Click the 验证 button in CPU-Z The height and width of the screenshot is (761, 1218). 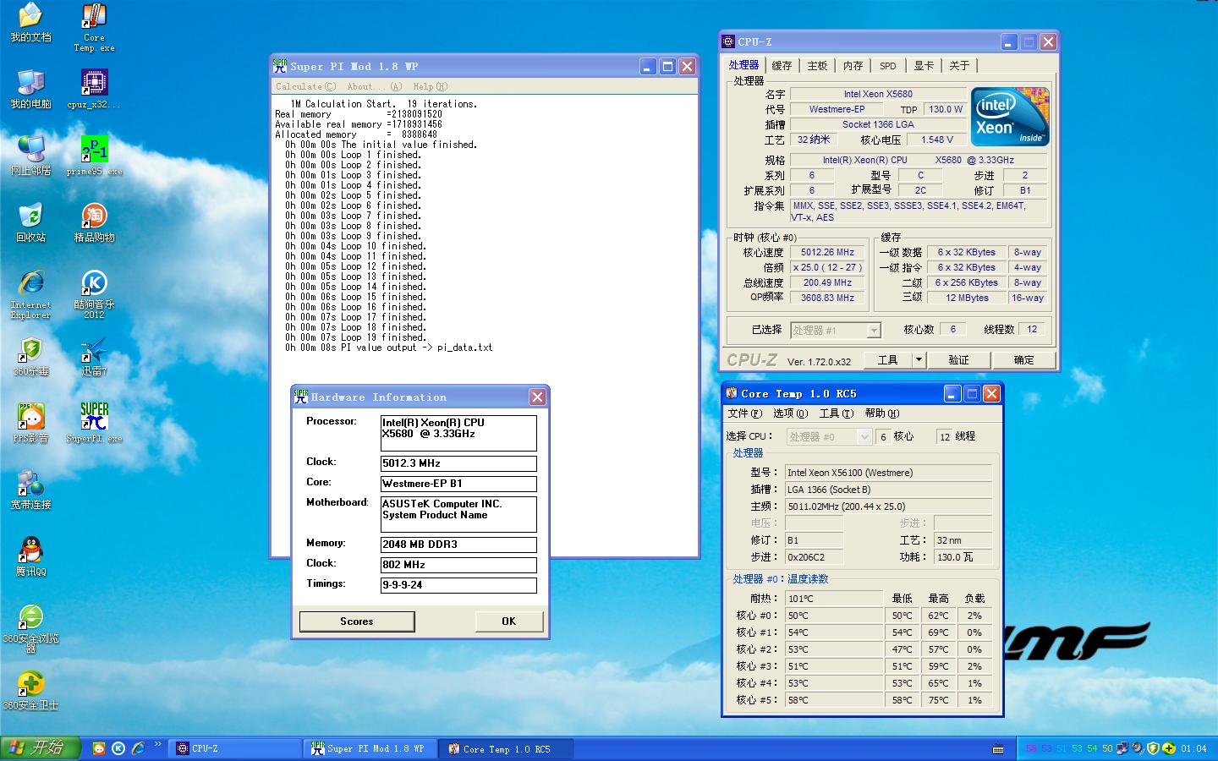pos(958,359)
